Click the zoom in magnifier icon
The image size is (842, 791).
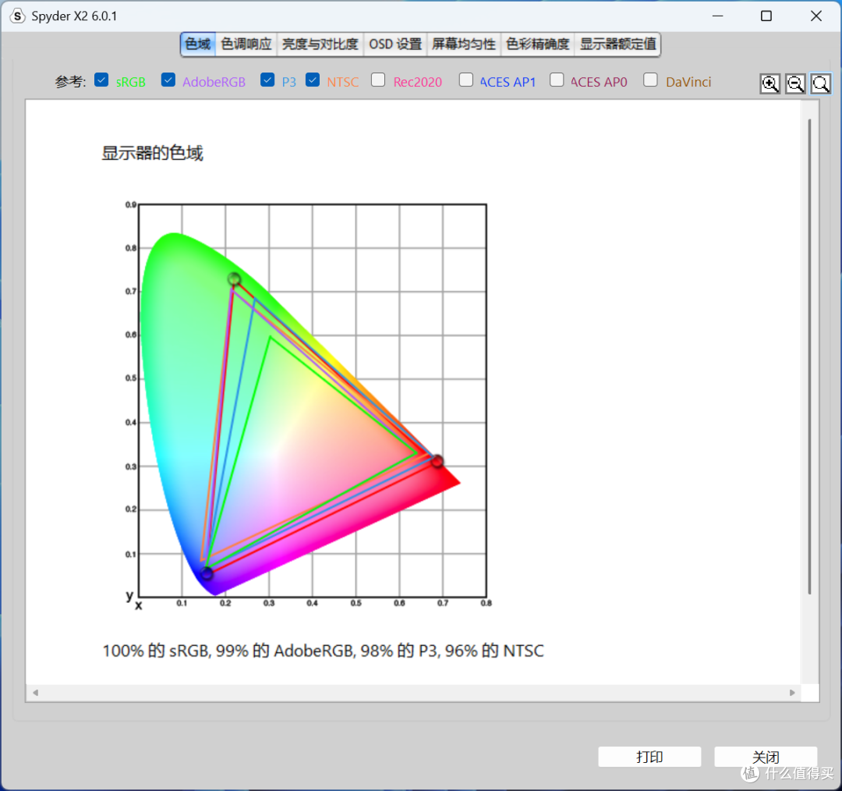(770, 83)
